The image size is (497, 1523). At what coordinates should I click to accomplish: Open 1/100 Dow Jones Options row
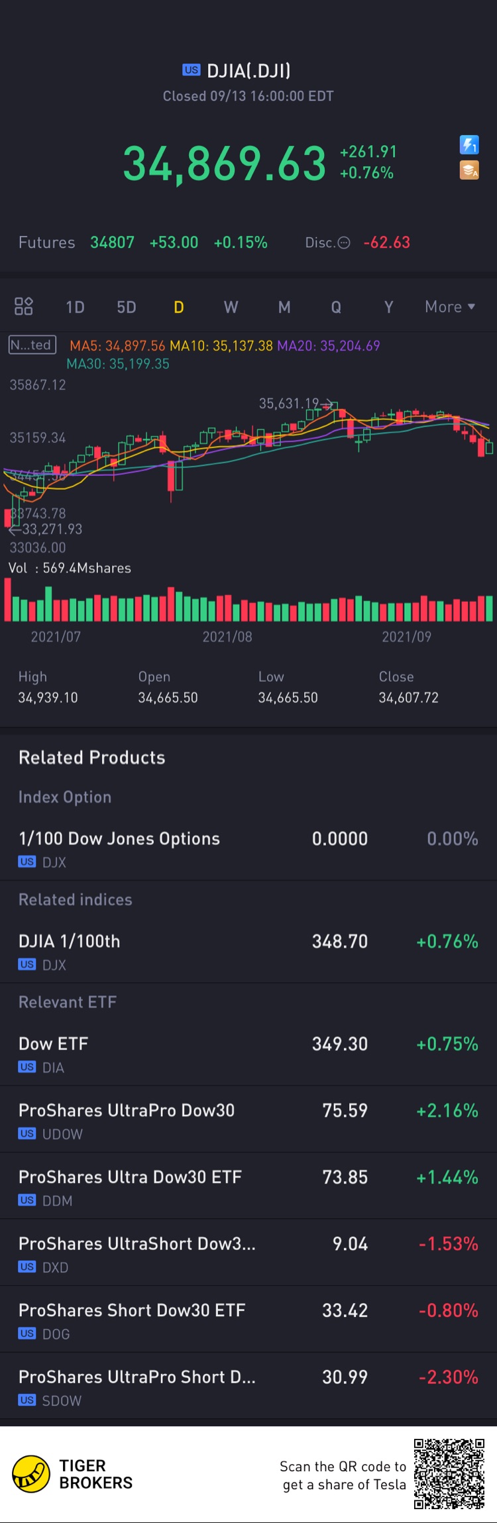[x=248, y=848]
